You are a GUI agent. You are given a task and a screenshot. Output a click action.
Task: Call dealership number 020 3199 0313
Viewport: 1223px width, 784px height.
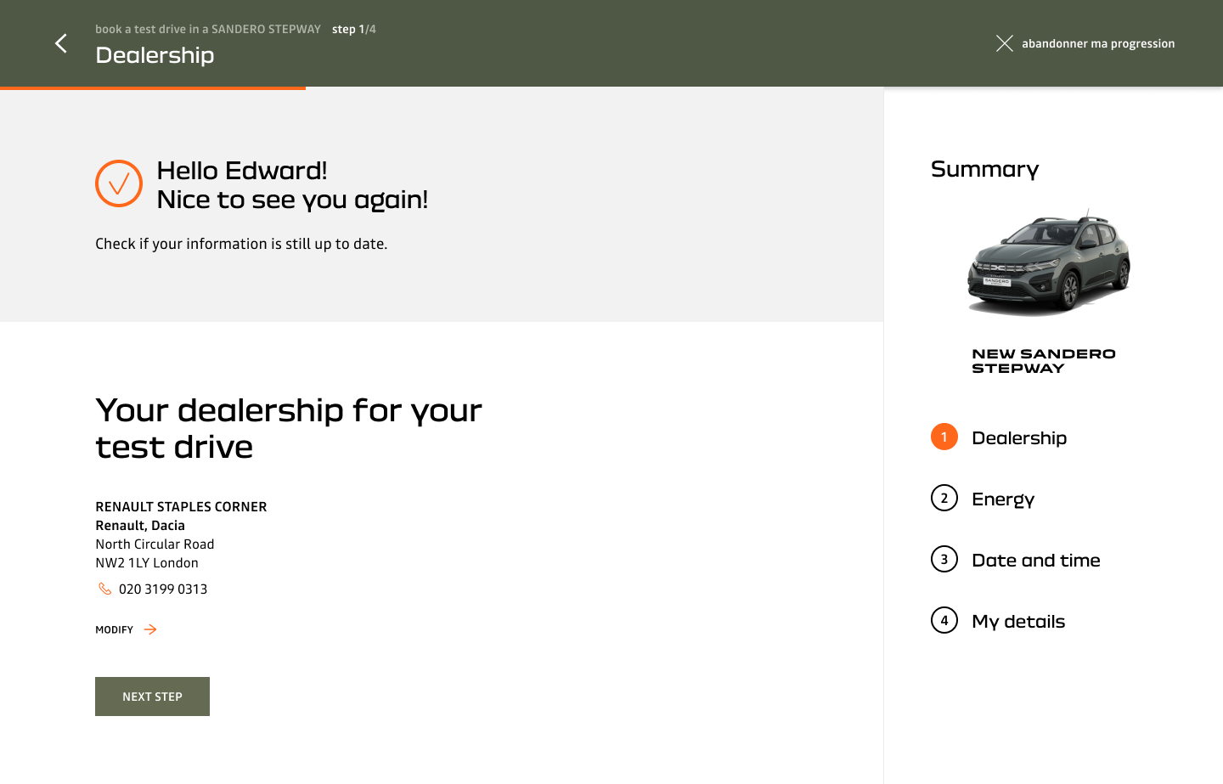point(163,589)
